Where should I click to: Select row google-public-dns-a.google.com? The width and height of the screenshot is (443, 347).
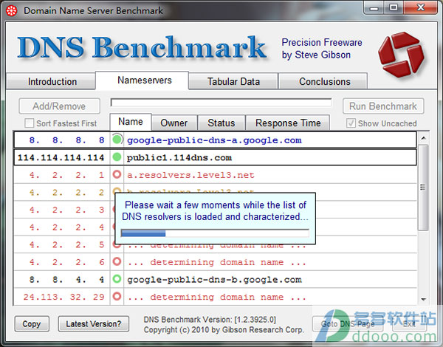[216, 140]
